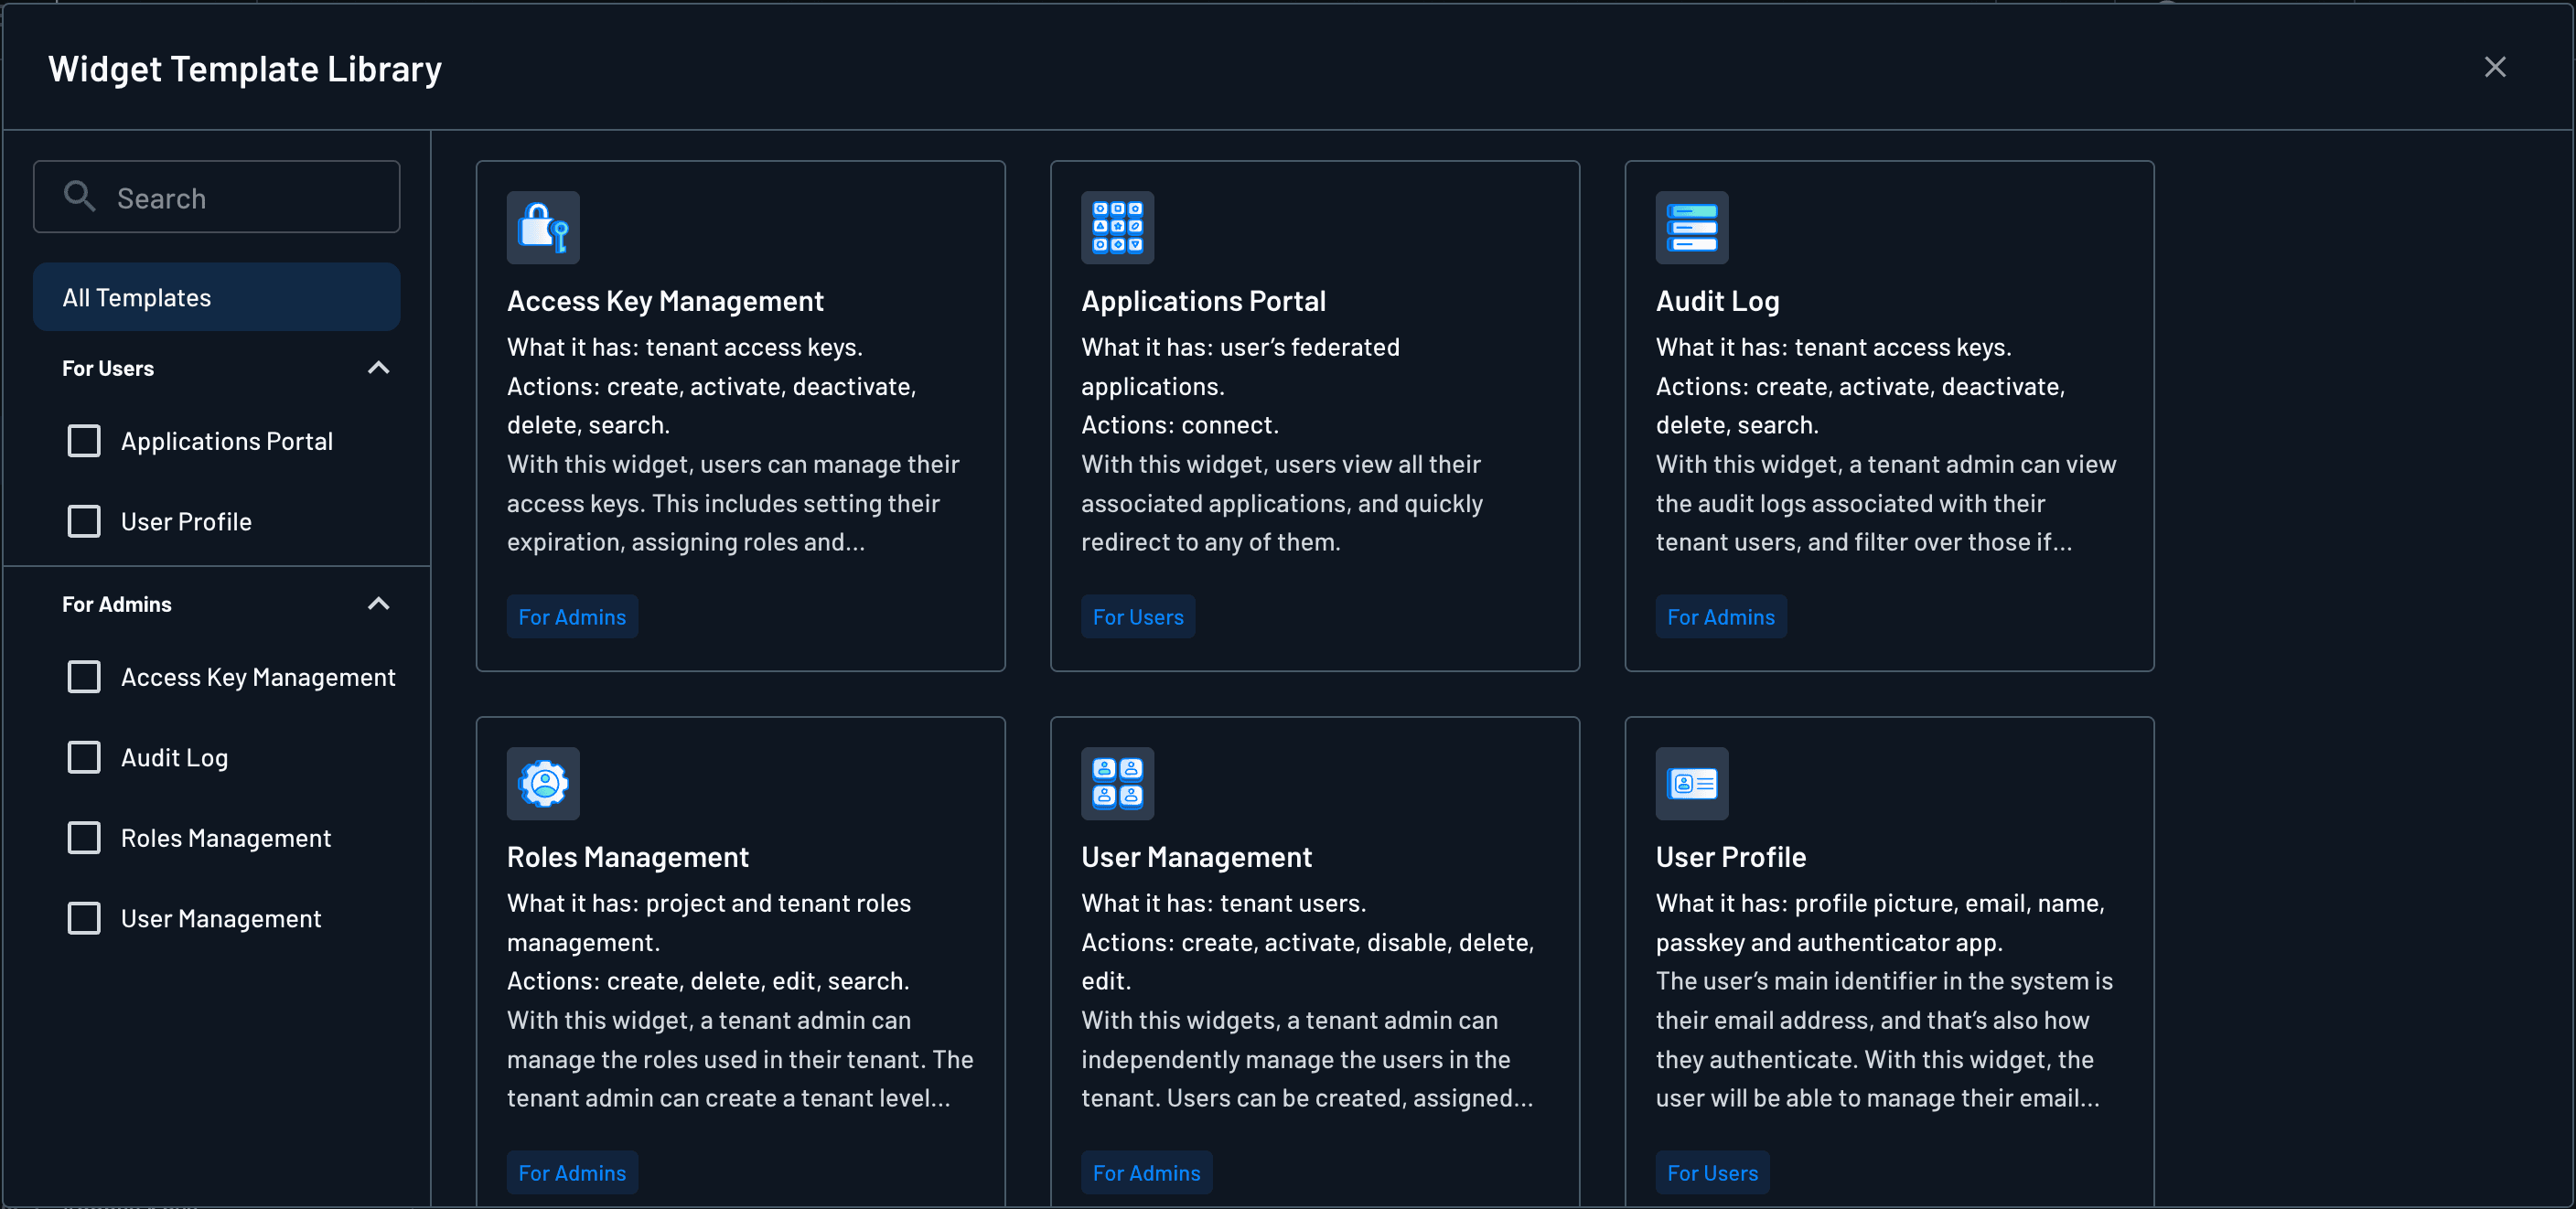Click the Applications Portal grid icon
The height and width of the screenshot is (1209, 2576).
point(1117,227)
